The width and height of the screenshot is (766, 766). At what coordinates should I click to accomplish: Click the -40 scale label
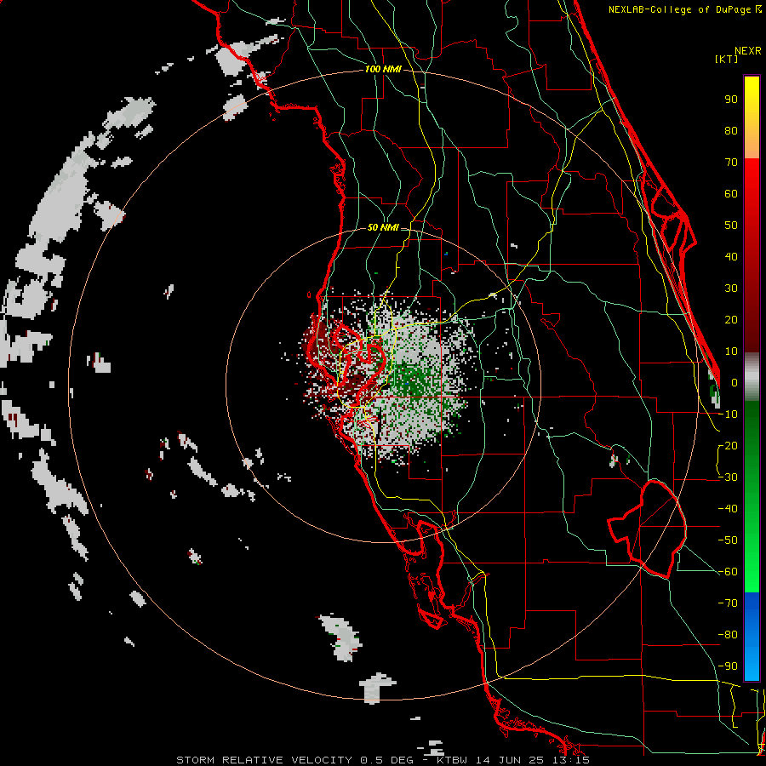coord(728,509)
